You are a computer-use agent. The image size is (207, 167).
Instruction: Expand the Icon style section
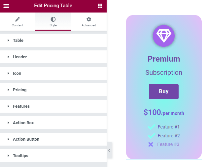pos(53,73)
